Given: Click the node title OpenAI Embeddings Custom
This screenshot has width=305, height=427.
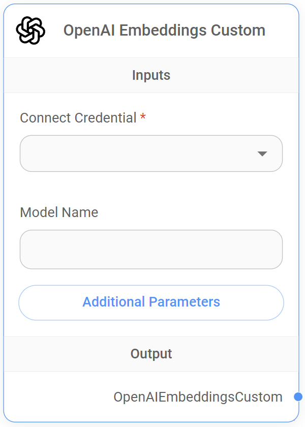Looking at the screenshot, I should (164, 30).
